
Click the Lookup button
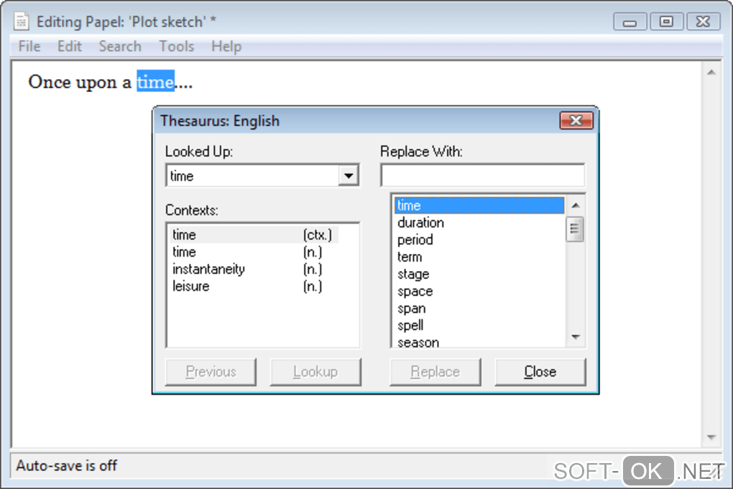tap(315, 372)
